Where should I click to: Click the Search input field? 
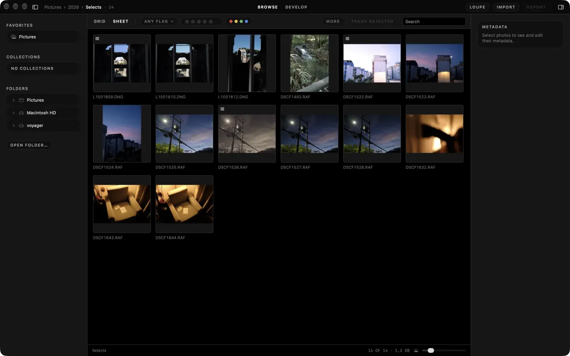point(434,21)
